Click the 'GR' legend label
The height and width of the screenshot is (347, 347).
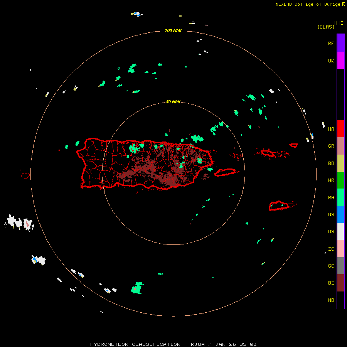[331, 146]
